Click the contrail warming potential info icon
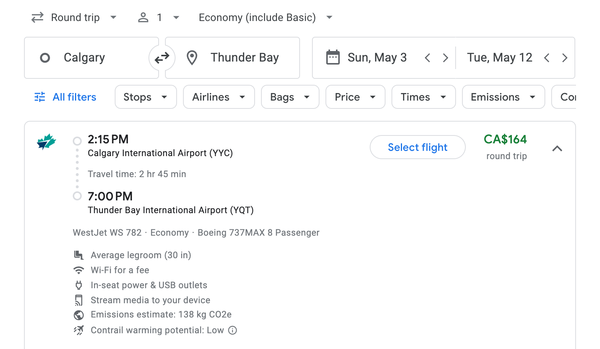The image size is (600, 349). point(232,330)
